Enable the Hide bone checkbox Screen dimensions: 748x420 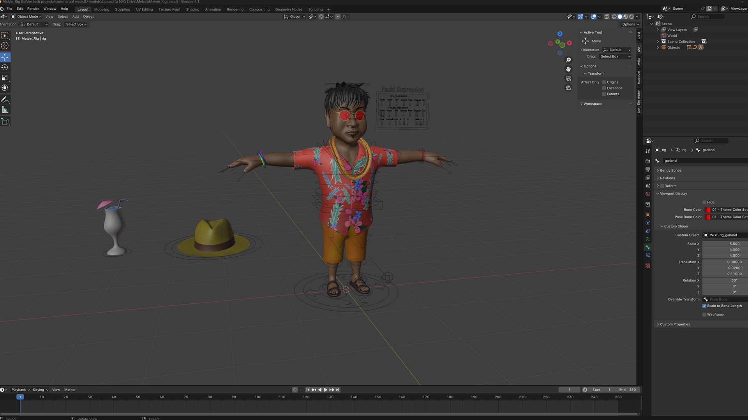pyautogui.click(x=704, y=203)
